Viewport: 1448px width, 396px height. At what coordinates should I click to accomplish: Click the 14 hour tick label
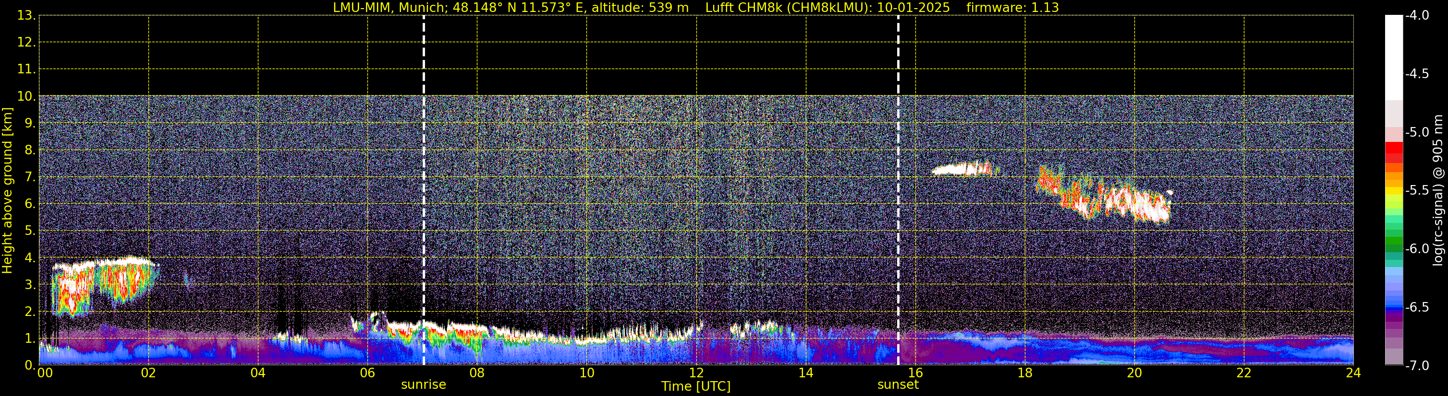coord(805,373)
